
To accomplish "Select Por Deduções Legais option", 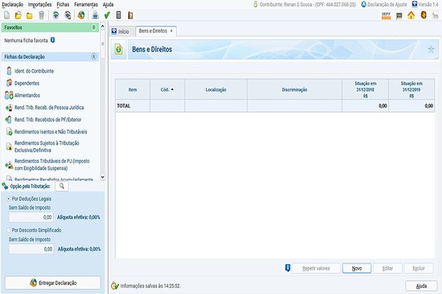I will [x=9, y=199].
